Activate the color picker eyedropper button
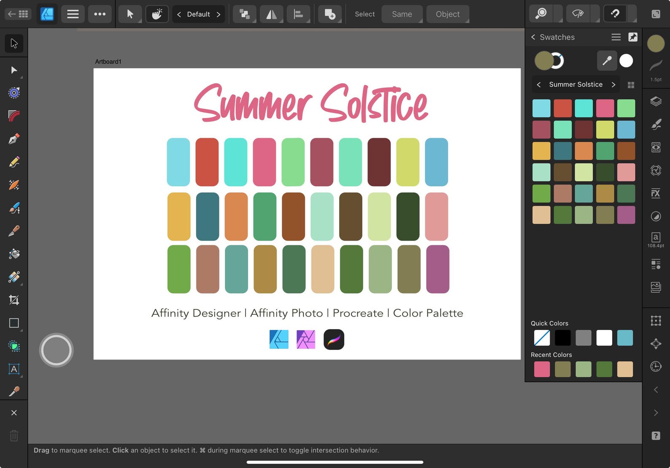Screen dimensions: 670x468 tap(607, 61)
